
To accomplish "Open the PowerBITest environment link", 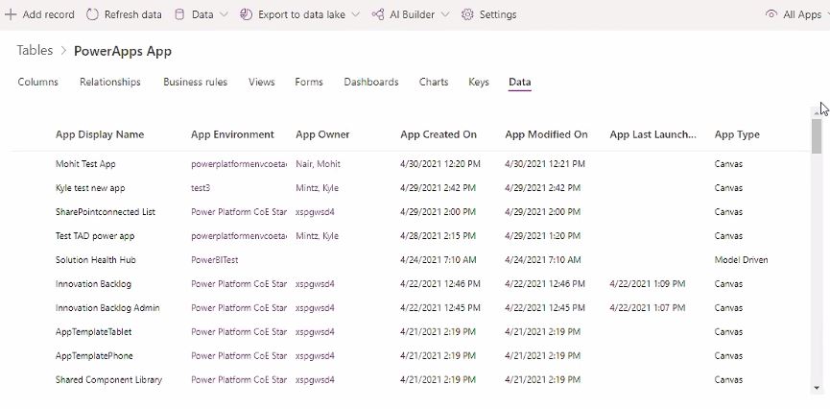I will [214, 260].
